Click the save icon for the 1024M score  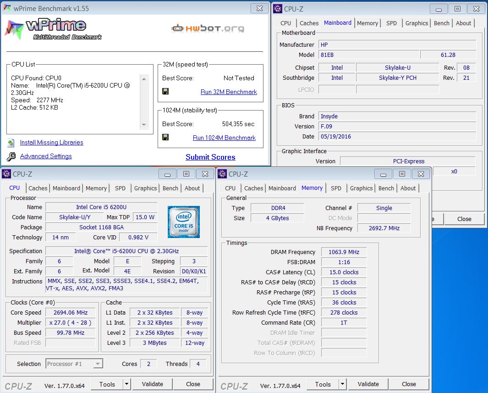165,137
